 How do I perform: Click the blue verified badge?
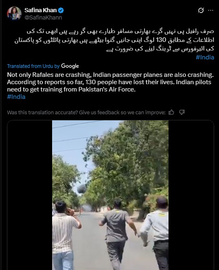click(x=61, y=10)
